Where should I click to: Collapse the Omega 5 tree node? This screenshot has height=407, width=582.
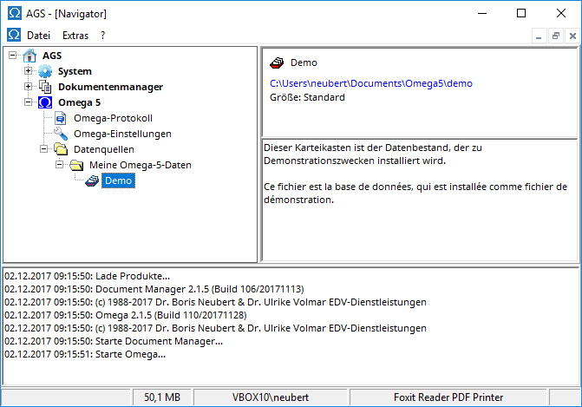point(29,102)
